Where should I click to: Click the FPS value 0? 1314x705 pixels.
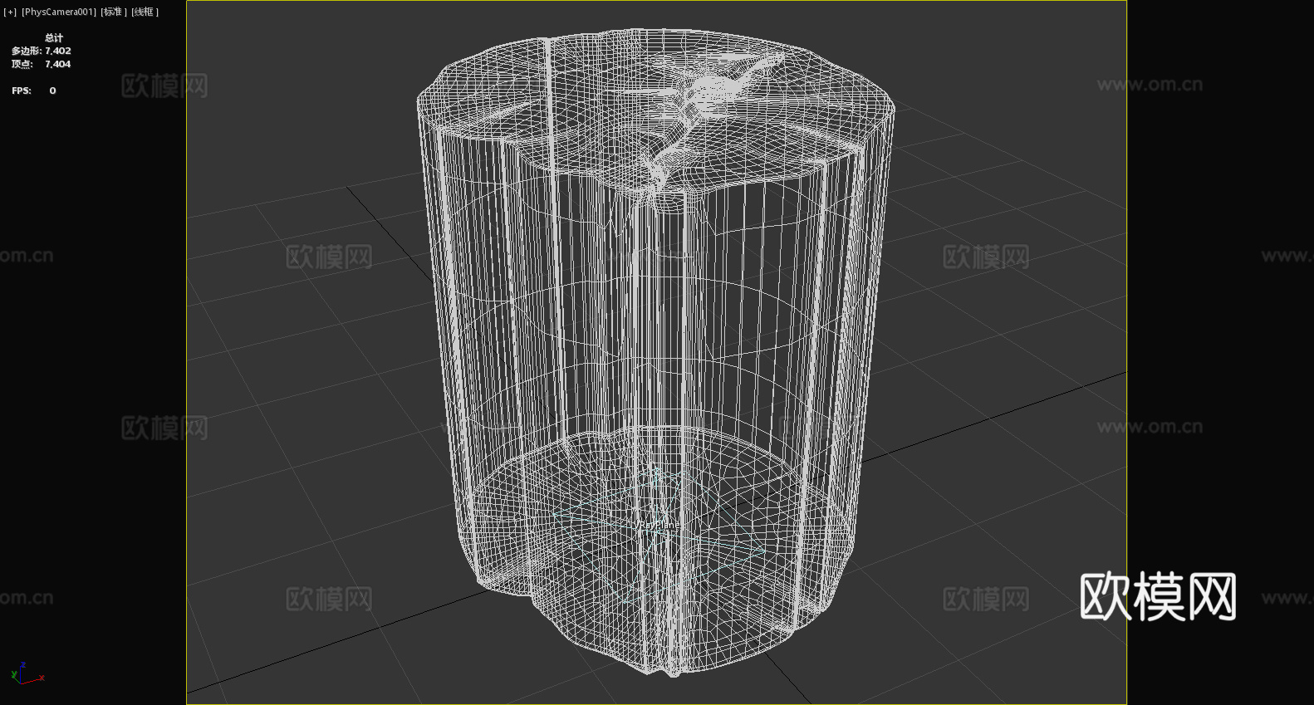point(52,91)
